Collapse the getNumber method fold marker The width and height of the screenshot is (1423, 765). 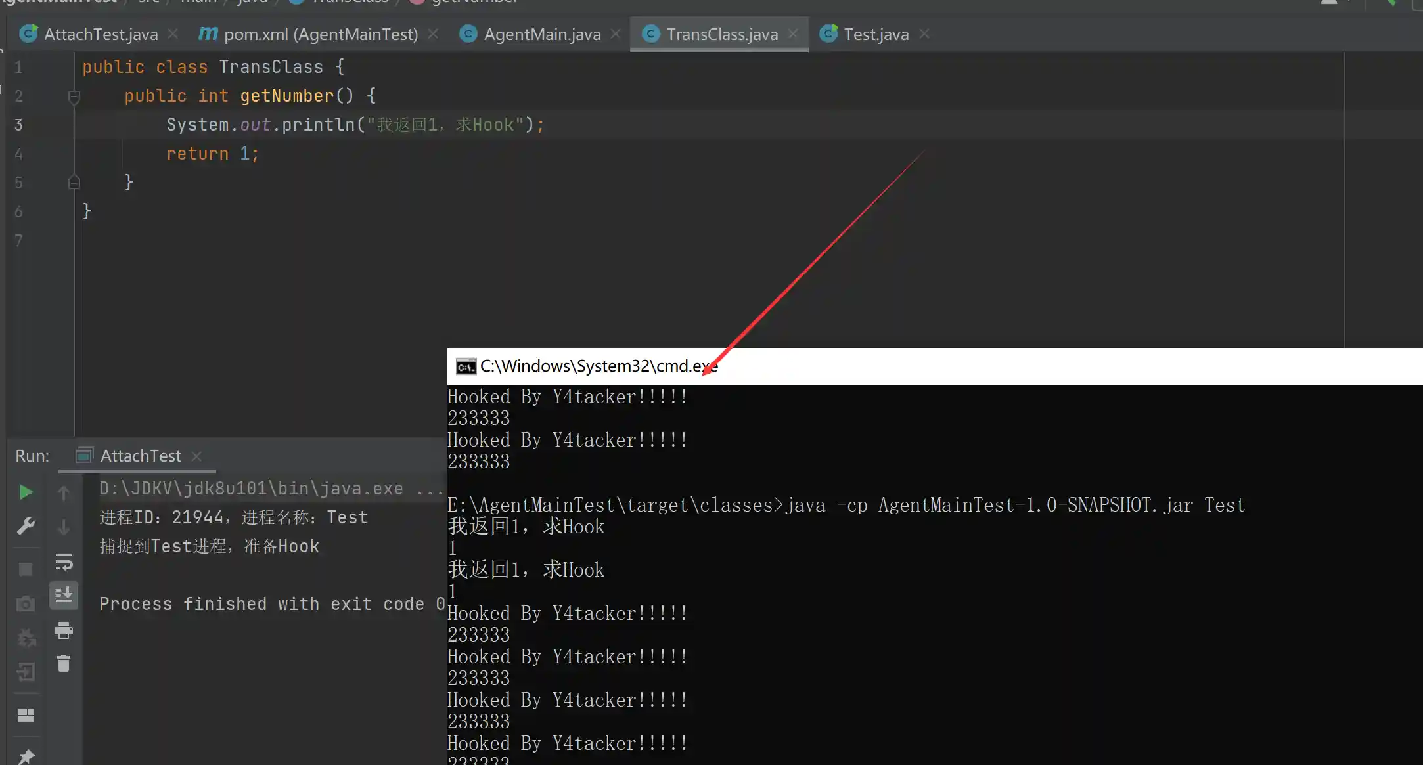[74, 97]
